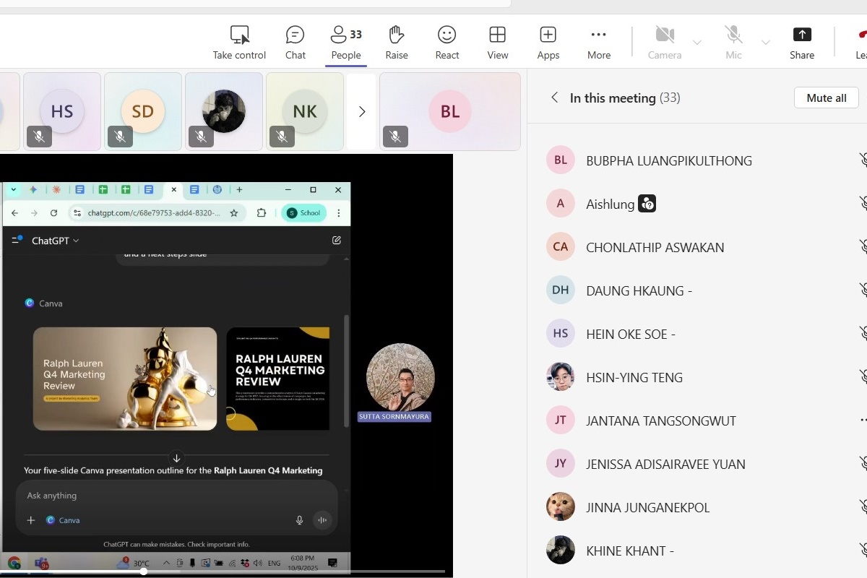Viewport: 867px width, 578px height.
Task: Click the BL participant video tile
Action: tap(449, 111)
